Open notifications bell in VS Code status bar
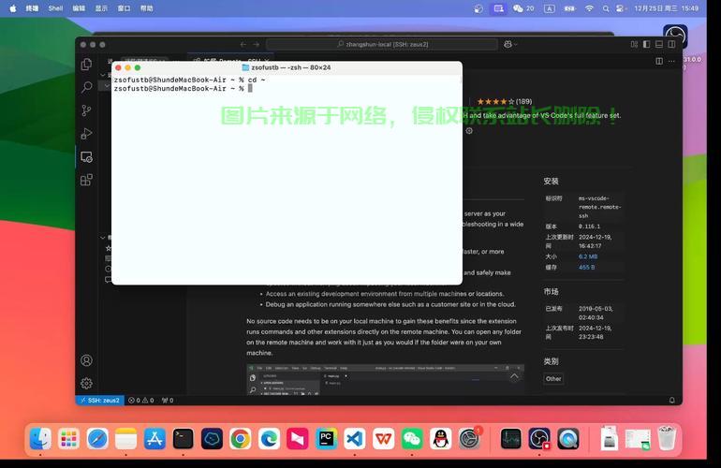Image resolution: width=721 pixels, height=468 pixels. [671, 401]
